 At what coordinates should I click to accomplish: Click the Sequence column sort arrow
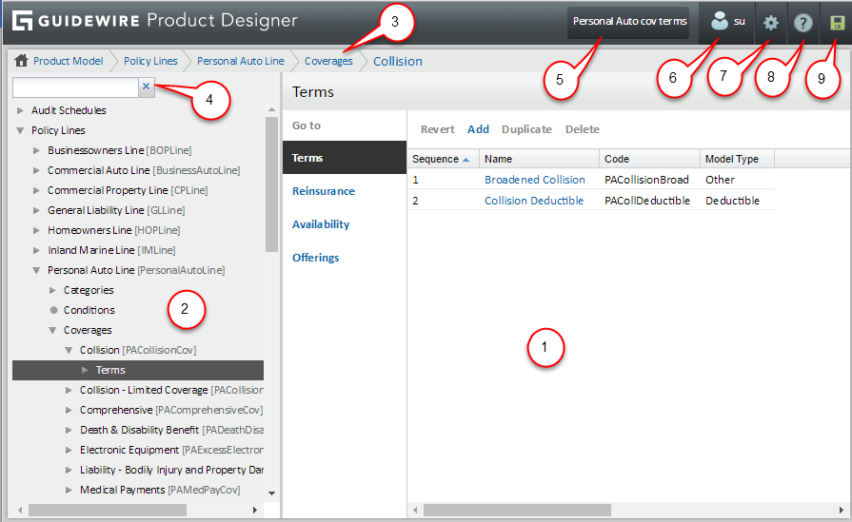click(x=466, y=160)
